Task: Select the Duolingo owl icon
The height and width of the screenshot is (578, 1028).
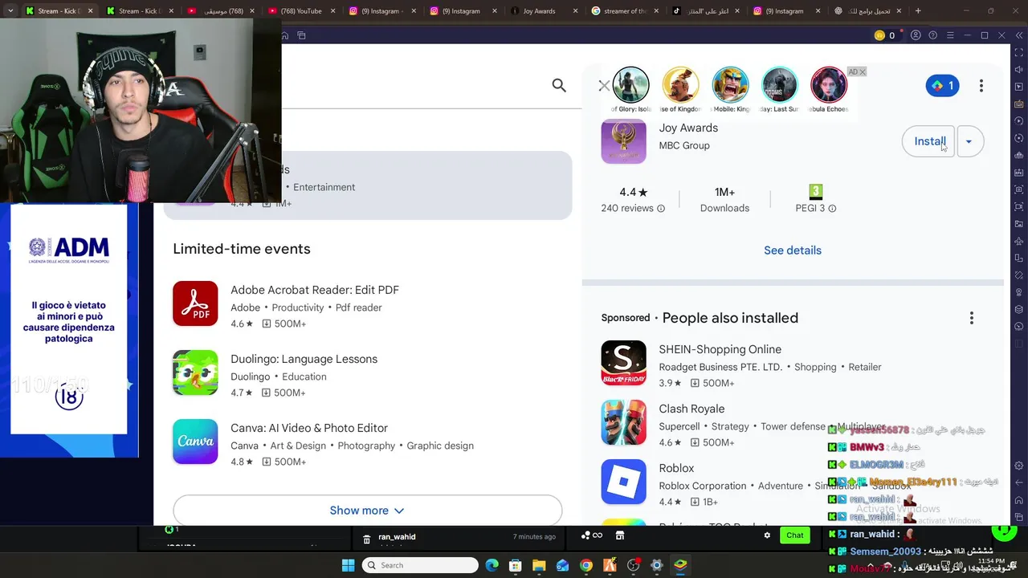Action: [x=195, y=372]
